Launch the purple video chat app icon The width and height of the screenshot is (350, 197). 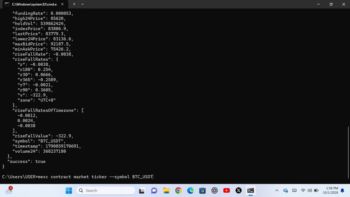(x=154, y=191)
